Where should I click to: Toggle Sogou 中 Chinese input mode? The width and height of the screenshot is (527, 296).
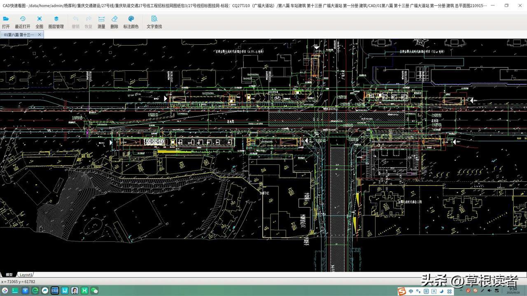pyautogui.click(x=411, y=291)
